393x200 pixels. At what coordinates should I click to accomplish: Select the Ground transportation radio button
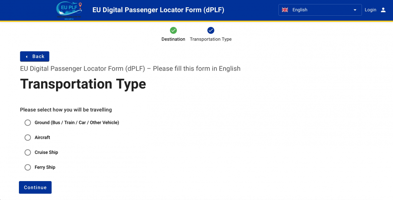[28, 122]
